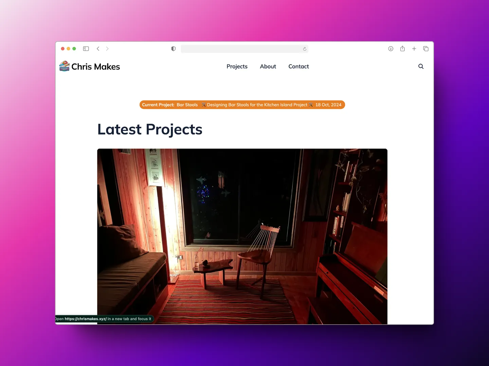Image resolution: width=489 pixels, height=366 pixels.
Task: Close the Safari window with the red button
Action: pos(63,49)
